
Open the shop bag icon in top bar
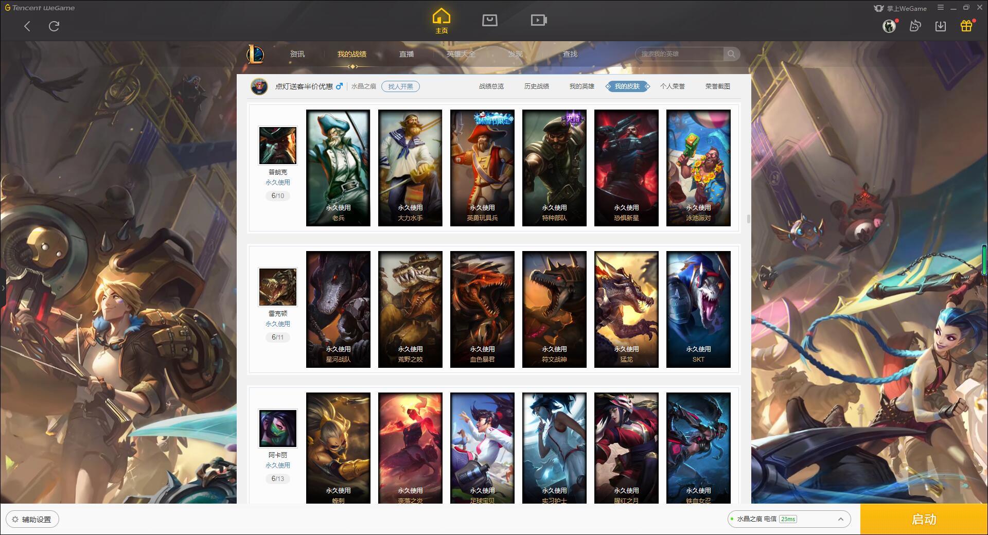pyautogui.click(x=489, y=20)
